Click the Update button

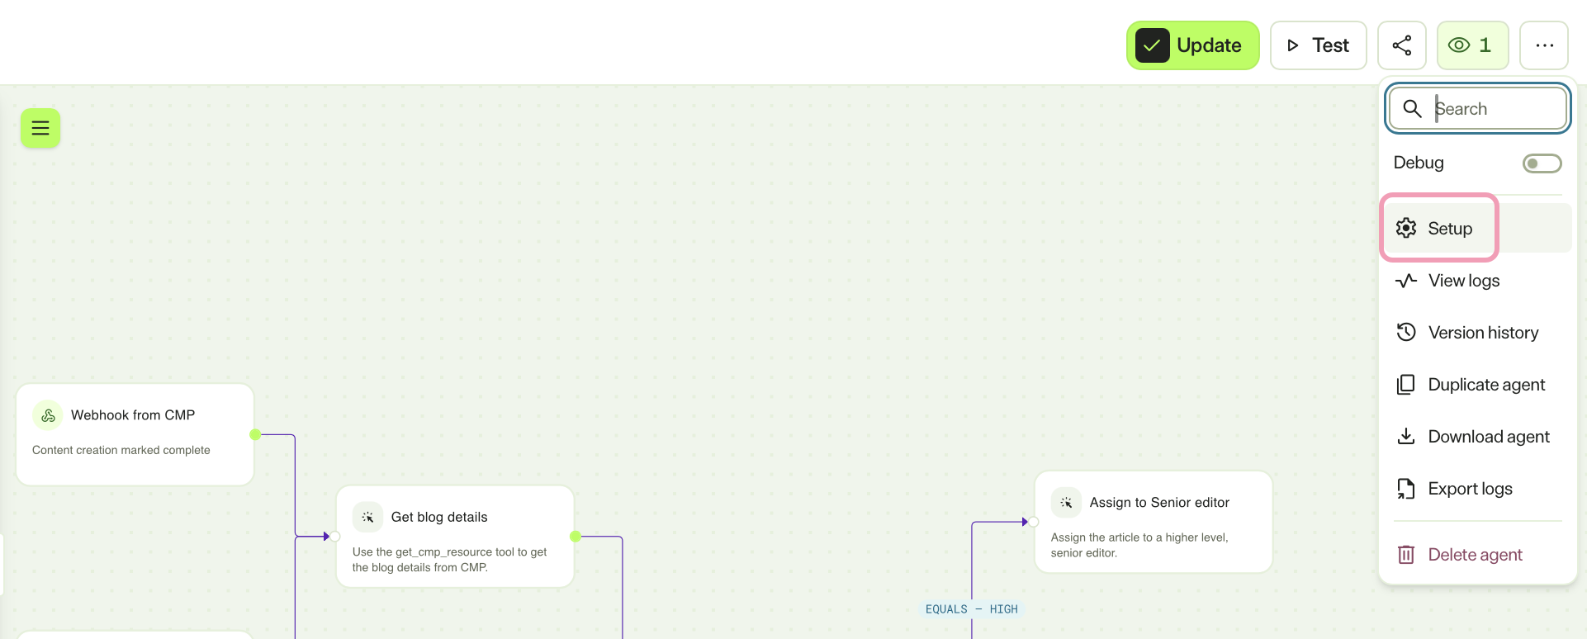(x=1192, y=45)
